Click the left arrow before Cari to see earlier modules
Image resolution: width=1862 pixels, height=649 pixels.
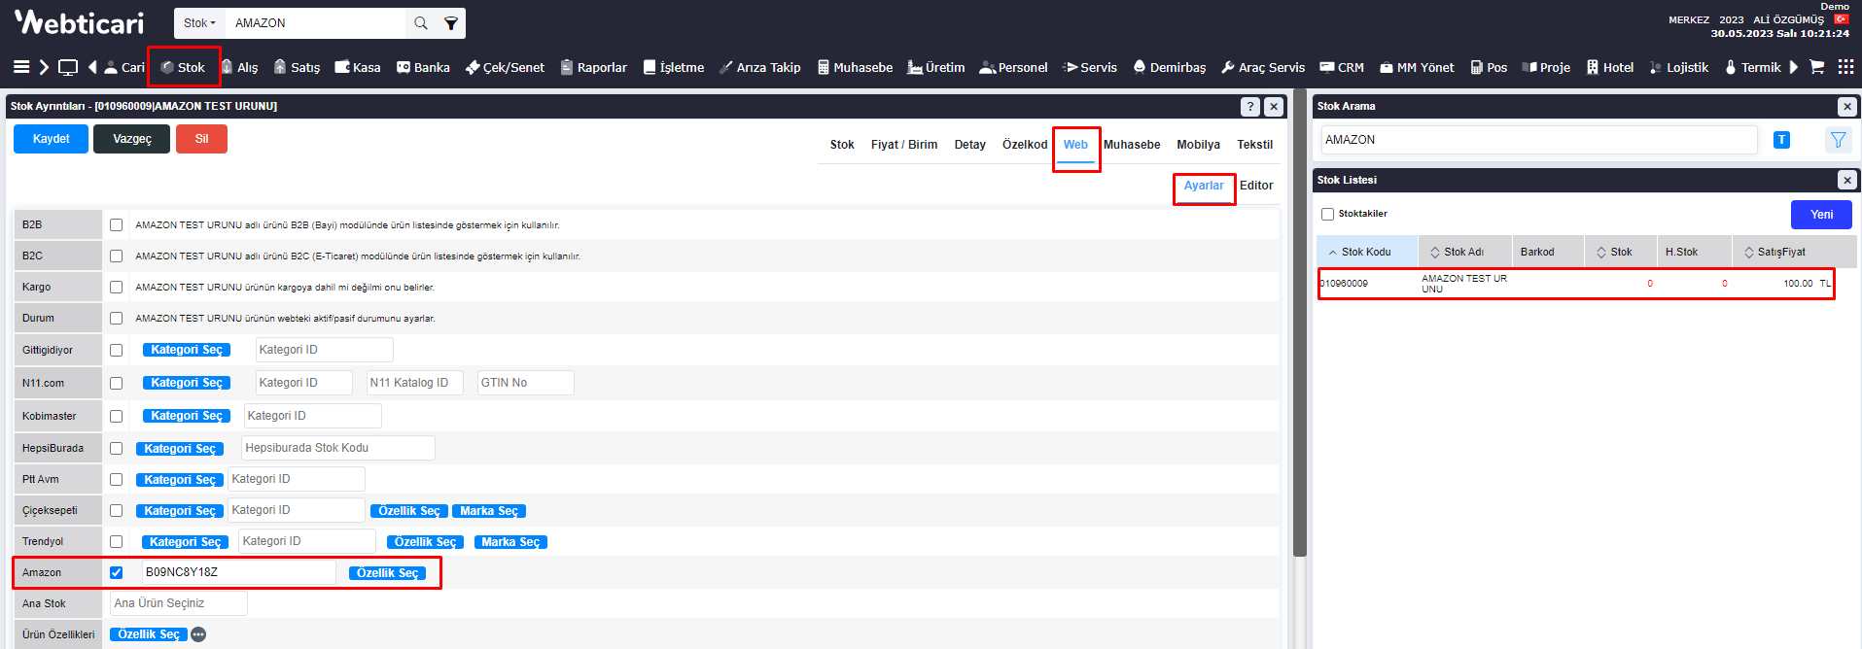click(92, 67)
